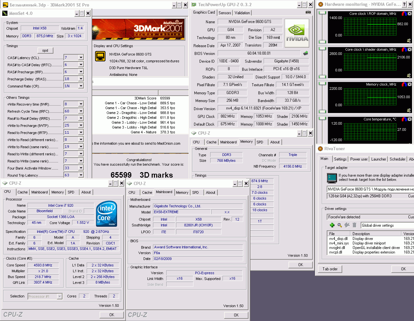The image size is (414, 321).
Task: Click magnet icon on Memory clock graph
Action: [x=404, y=84]
